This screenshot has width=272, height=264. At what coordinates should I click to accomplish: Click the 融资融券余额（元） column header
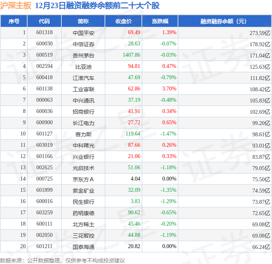click(225, 21)
